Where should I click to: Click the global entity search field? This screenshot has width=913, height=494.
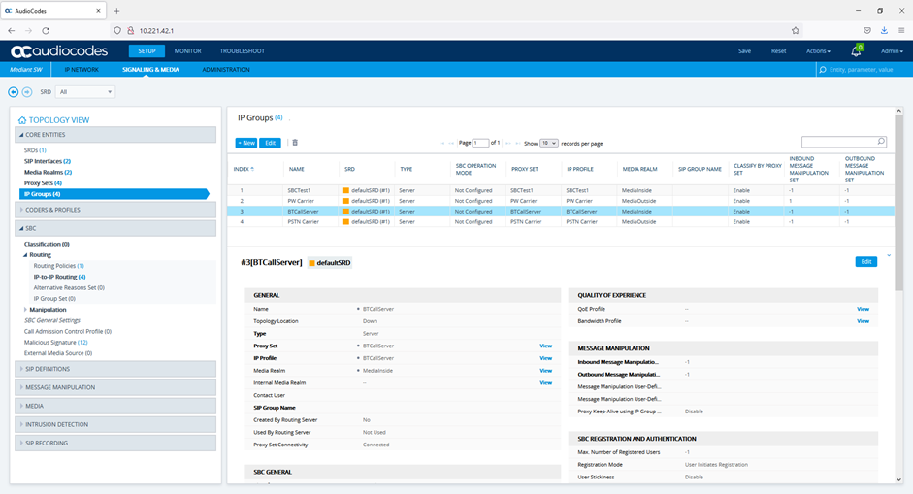coord(863,69)
